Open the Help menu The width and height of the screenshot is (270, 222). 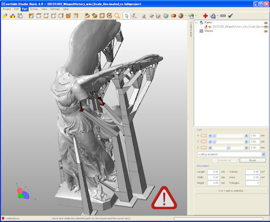(x=66, y=9)
